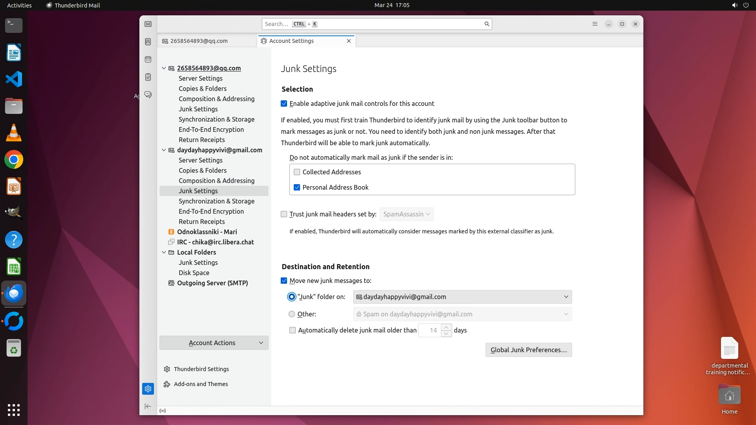Click the Settings gear in spaces toolbar
756x425 pixels.
click(148, 389)
